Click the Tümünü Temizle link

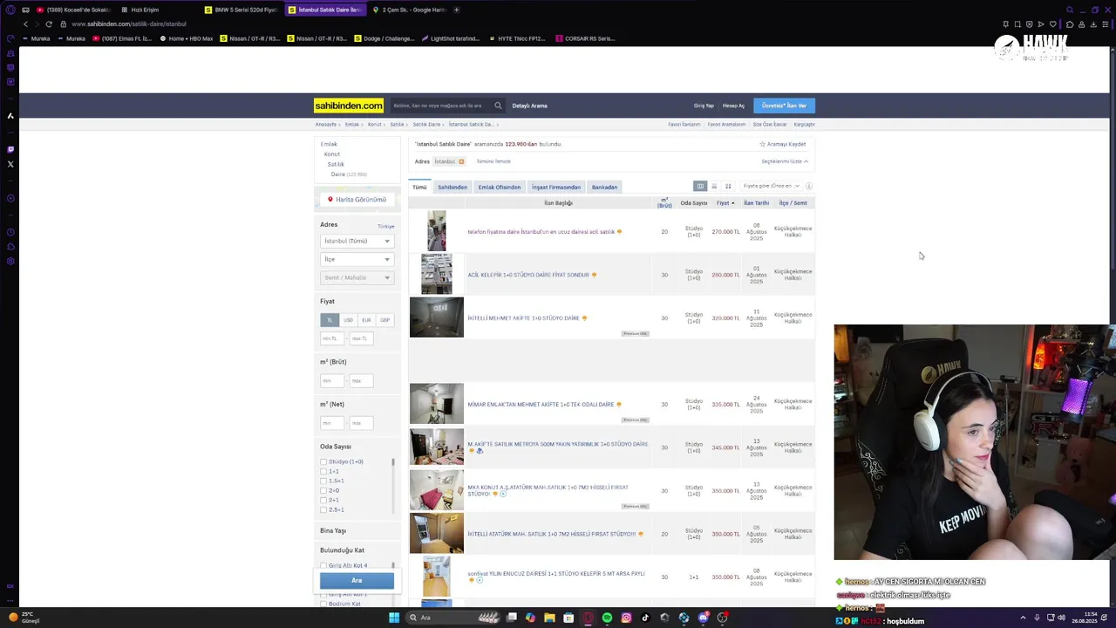(493, 161)
